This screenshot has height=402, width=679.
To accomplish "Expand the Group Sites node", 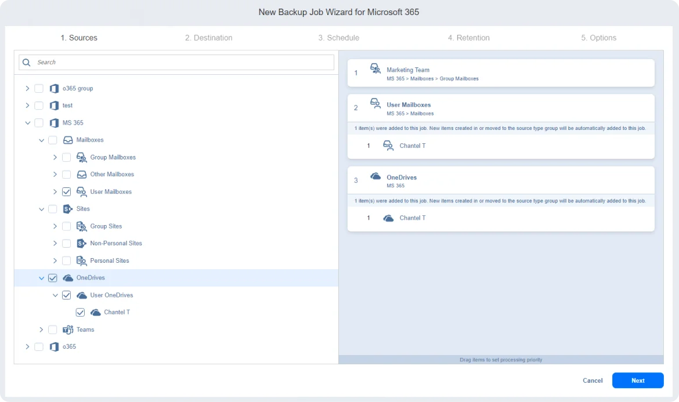I will [x=55, y=226].
